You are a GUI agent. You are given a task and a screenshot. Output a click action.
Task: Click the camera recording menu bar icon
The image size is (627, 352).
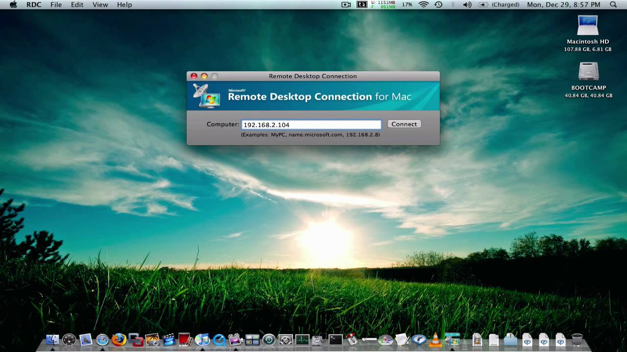346,4
